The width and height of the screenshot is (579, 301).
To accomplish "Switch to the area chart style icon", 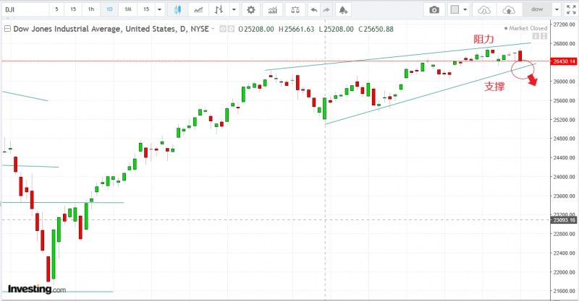I will click(198, 10).
